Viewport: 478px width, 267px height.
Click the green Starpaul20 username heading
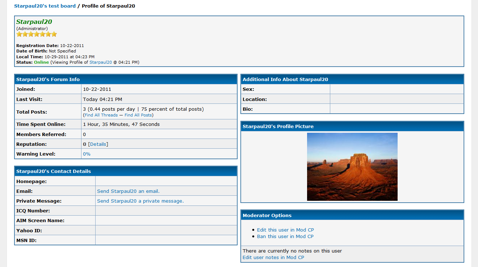34,22
